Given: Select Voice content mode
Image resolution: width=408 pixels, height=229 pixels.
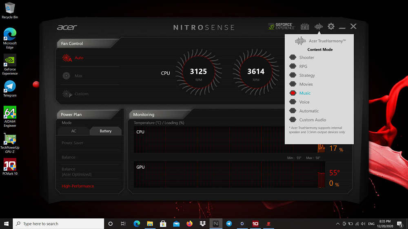Looking at the screenshot, I should pos(299,102).
